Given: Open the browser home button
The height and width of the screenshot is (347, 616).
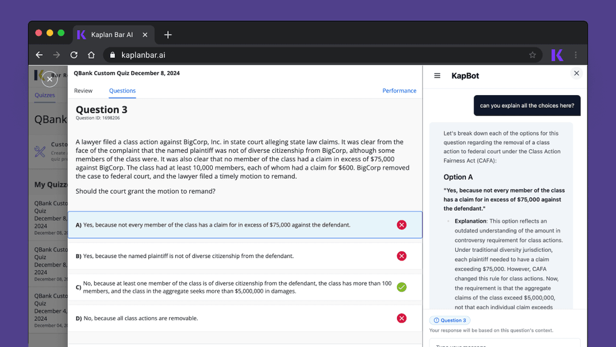Looking at the screenshot, I should point(91,55).
